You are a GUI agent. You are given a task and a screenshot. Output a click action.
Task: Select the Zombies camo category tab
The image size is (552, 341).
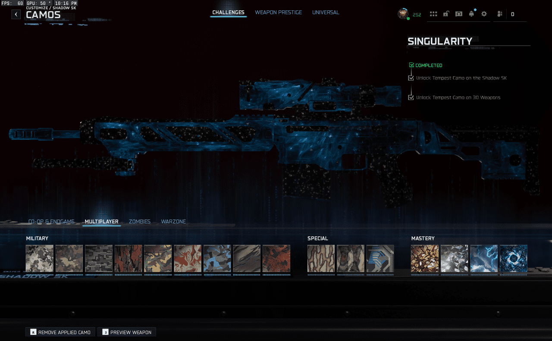(140, 222)
